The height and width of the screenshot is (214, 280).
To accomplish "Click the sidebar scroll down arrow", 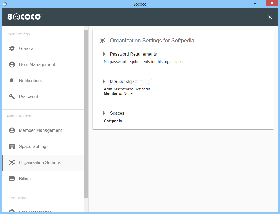I will tap(86, 209).
